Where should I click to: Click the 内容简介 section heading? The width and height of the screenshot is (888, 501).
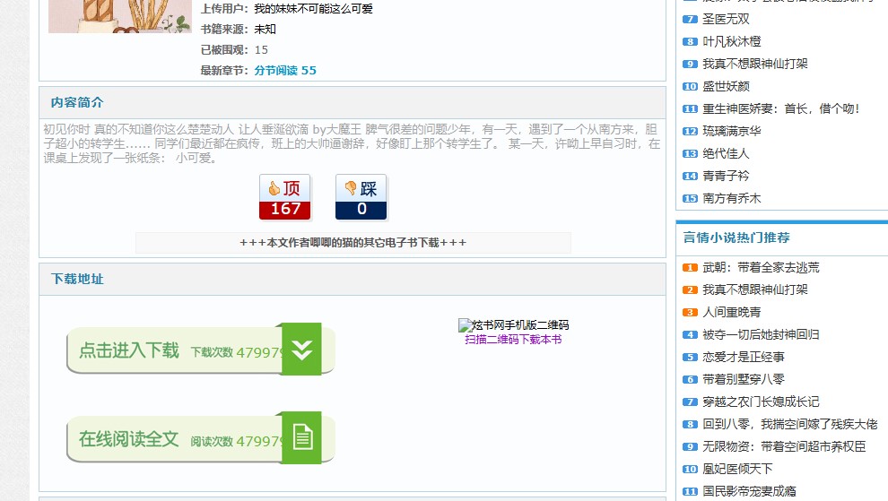(x=77, y=102)
